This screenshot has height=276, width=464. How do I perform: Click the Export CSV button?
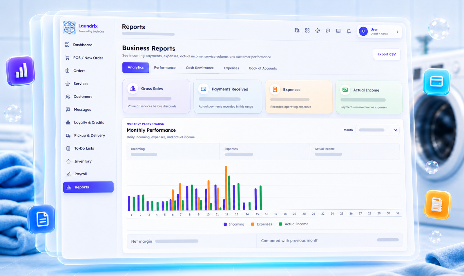[x=387, y=54]
